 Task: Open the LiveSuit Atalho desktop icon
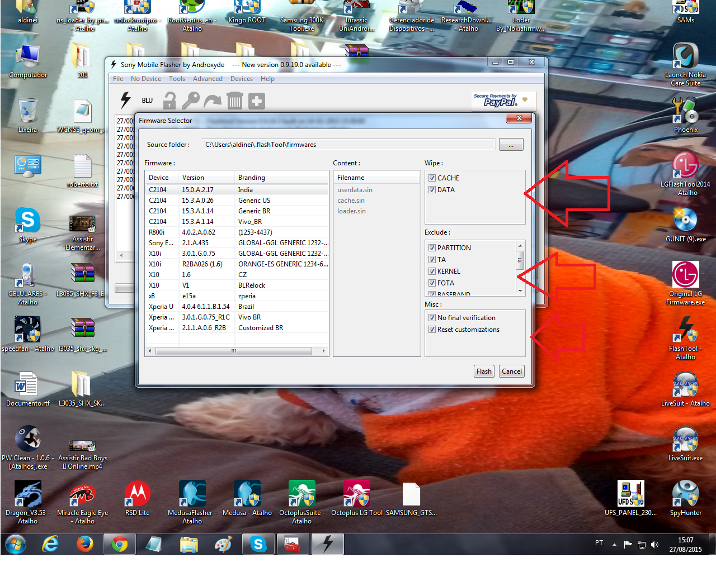click(x=685, y=389)
